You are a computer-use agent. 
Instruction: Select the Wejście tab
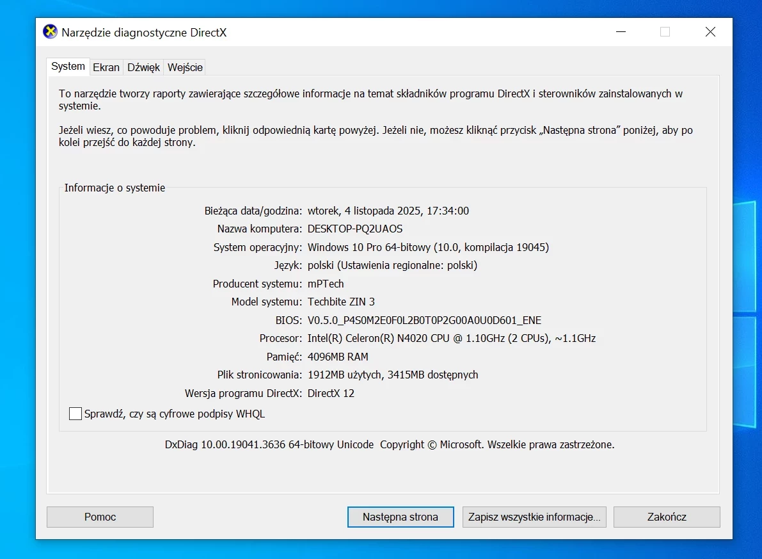(184, 67)
